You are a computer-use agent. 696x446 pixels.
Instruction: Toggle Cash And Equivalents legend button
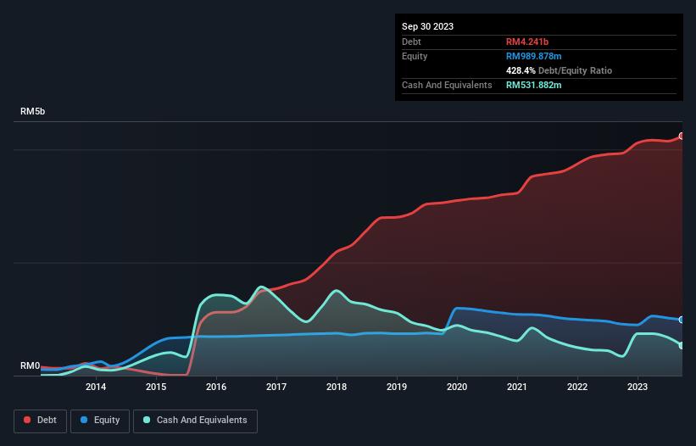click(x=195, y=421)
